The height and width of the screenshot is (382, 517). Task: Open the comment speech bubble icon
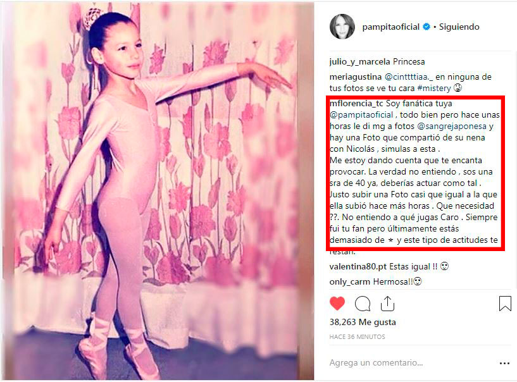click(363, 304)
